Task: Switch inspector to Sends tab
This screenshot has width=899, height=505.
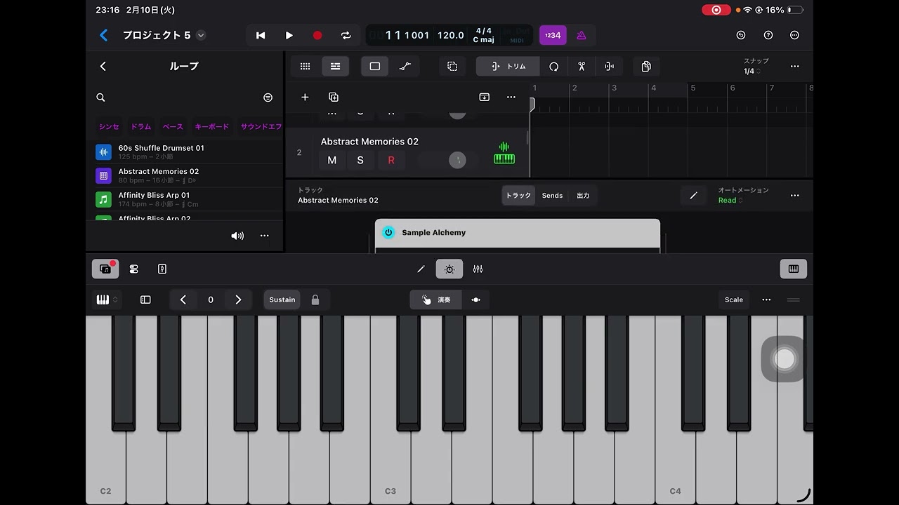Action: point(552,196)
